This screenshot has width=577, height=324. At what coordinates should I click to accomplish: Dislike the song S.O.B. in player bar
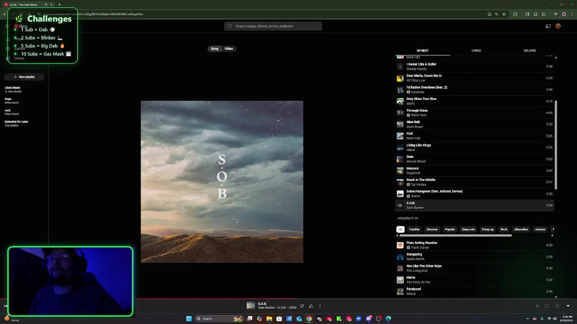click(302, 306)
